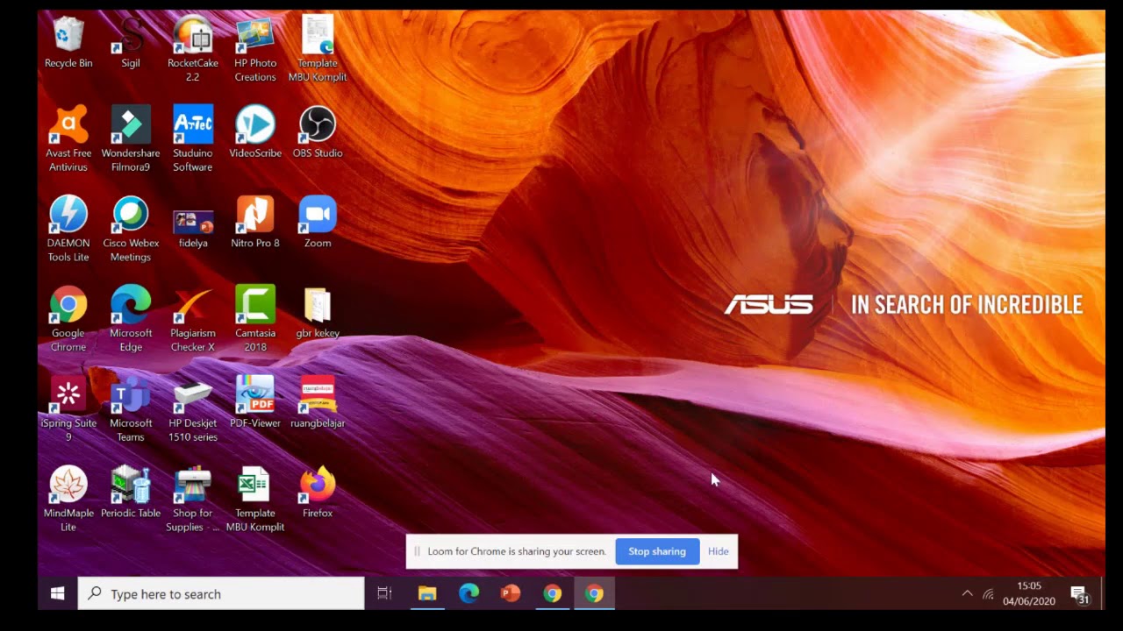Select the top-row Template MBU Komplit file
Image resolution: width=1123 pixels, height=631 pixels.
tap(318, 49)
